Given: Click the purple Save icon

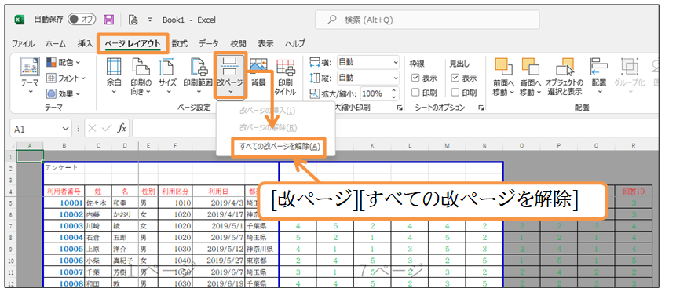Looking at the screenshot, I should (x=108, y=20).
